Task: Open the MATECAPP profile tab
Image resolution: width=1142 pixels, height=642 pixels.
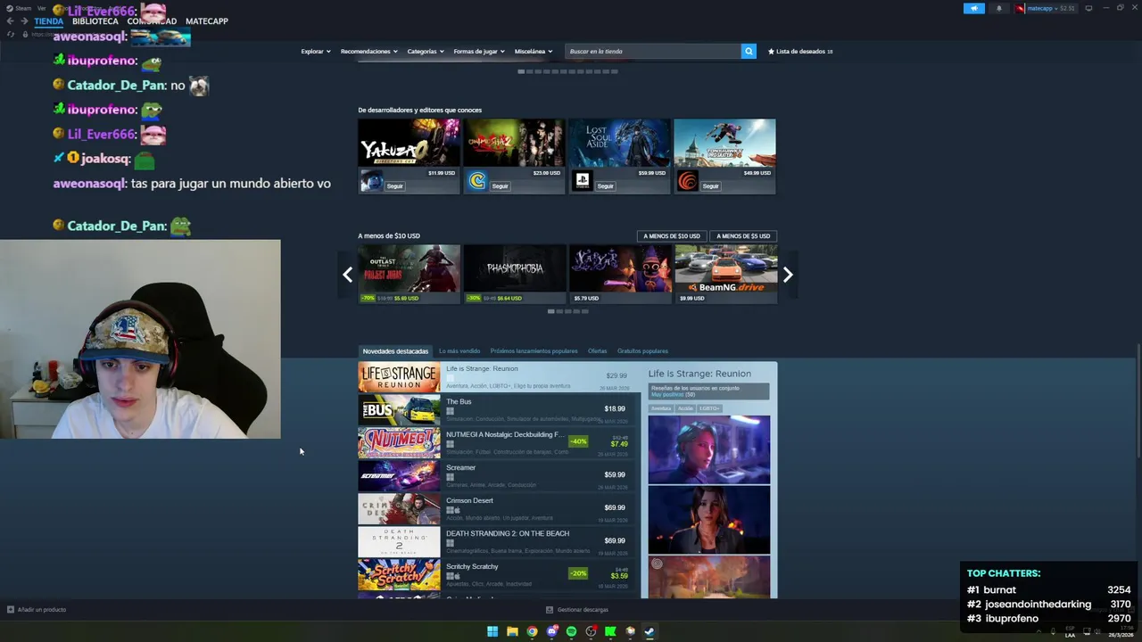Action: [207, 21]
